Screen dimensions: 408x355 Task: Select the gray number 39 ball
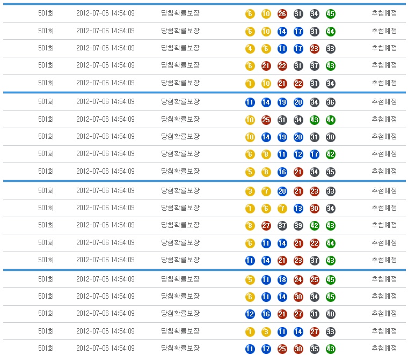[x=298, y=226]
